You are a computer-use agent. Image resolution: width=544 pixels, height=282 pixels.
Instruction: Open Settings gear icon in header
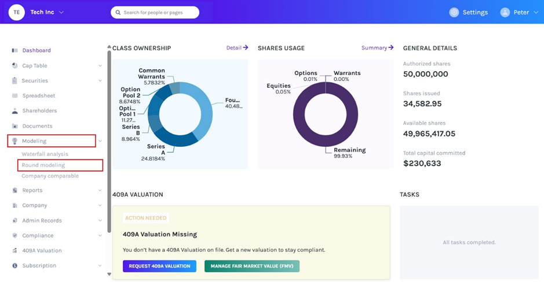tap(454, 12)
